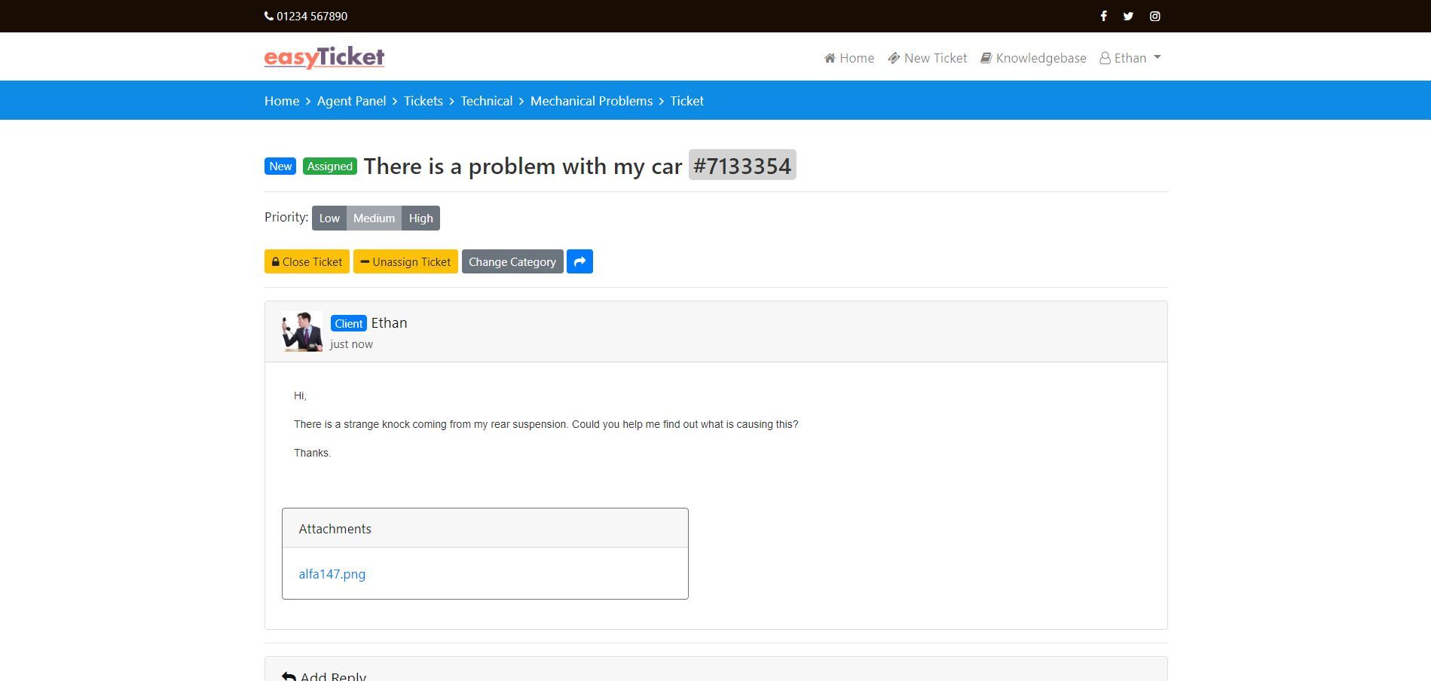Open the New Ticket nav item
The width and height of the screenshot is (1431, 681).
point(928,58)
